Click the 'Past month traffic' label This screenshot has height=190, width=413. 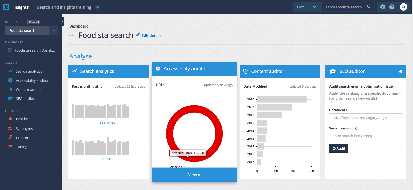(87, 86)
